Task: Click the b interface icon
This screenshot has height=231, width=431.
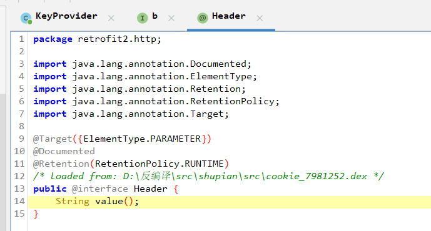Action: (x=143, y=18)
